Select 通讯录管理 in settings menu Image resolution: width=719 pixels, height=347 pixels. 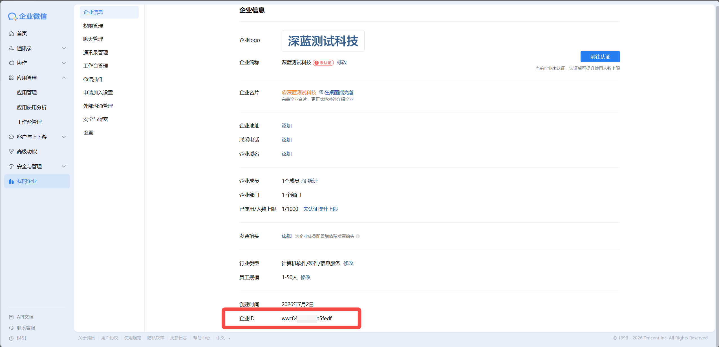tap(109, 53)
